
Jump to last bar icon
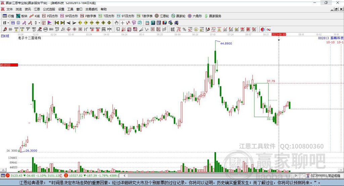(x=62, y=23)
